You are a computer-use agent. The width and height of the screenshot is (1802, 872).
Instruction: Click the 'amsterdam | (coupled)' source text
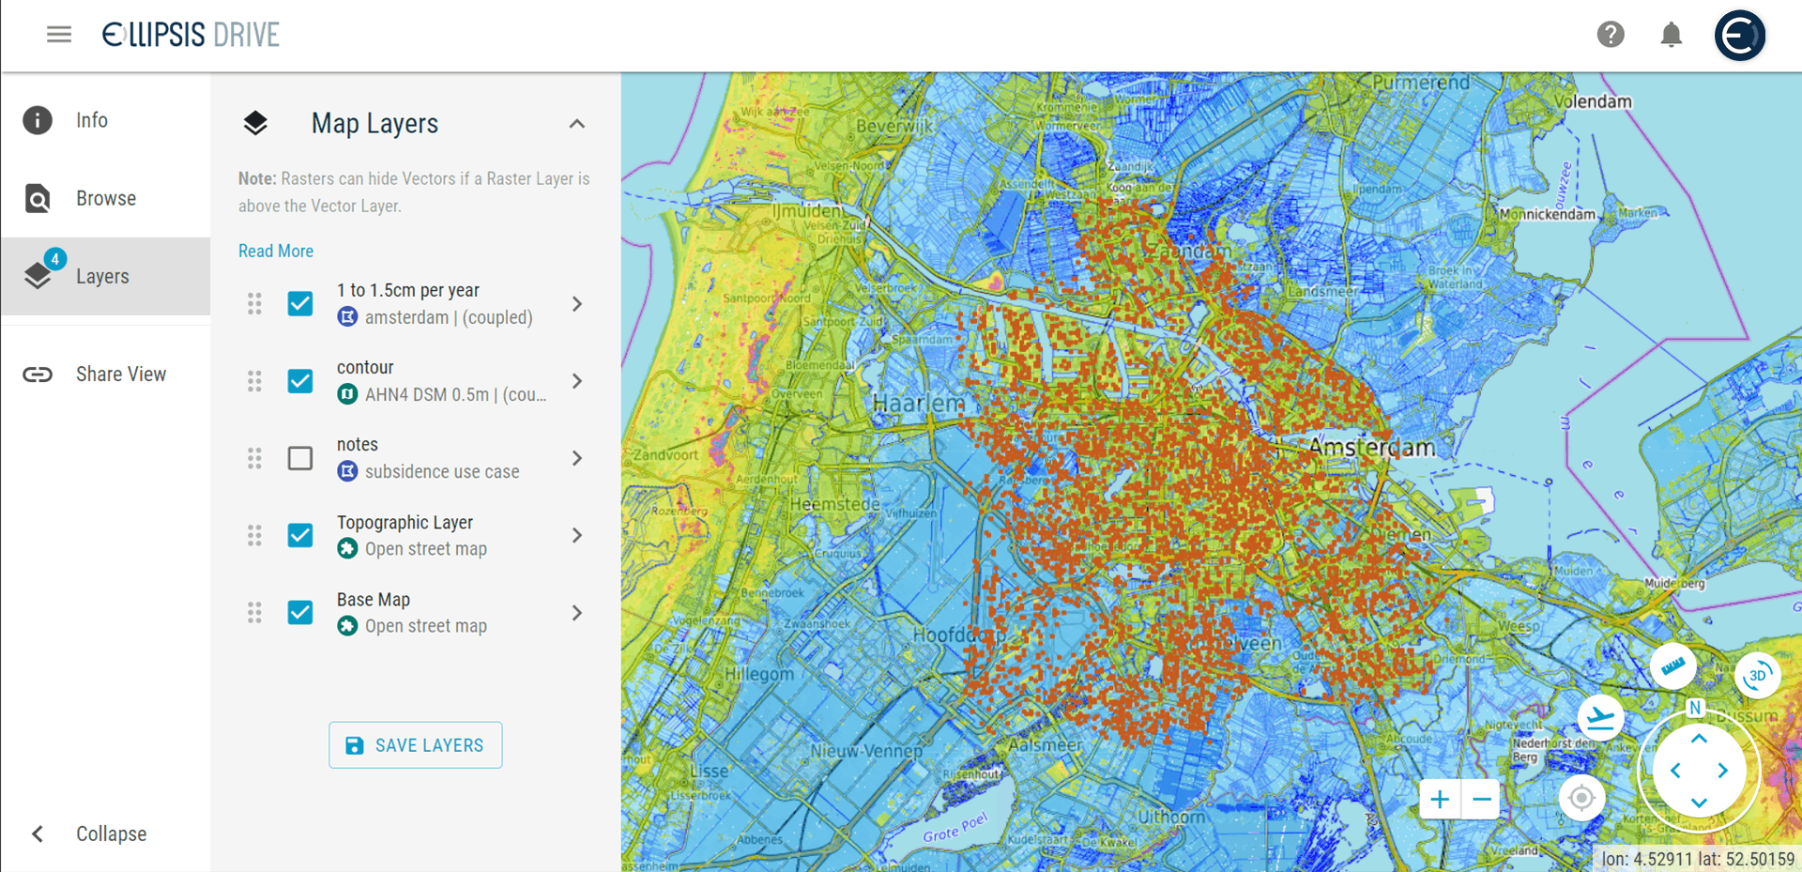(449, 317)
